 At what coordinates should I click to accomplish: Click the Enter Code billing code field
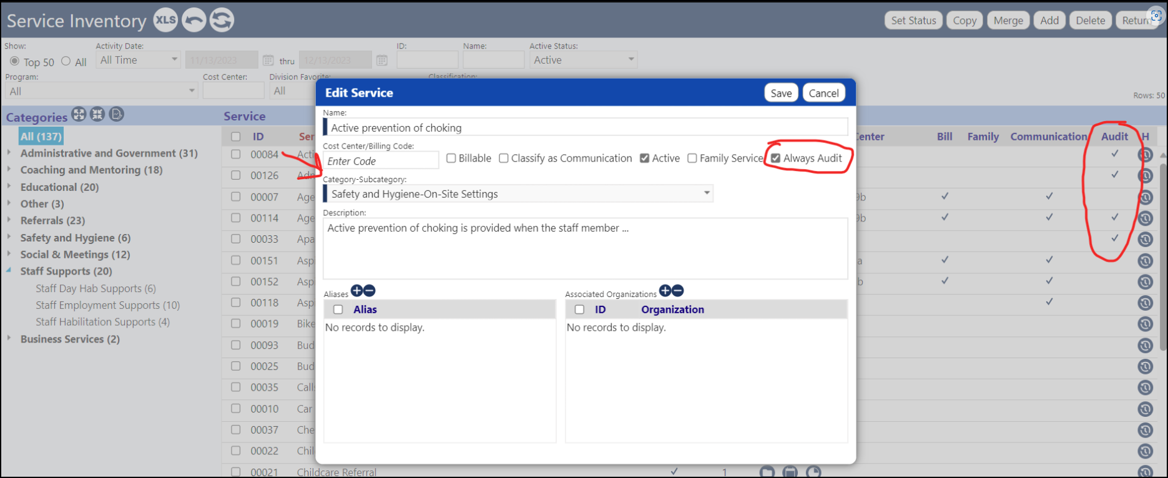(x=381, y=161)
